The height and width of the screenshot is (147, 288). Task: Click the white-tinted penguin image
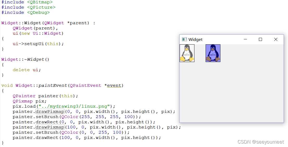[x=187, y=53]
